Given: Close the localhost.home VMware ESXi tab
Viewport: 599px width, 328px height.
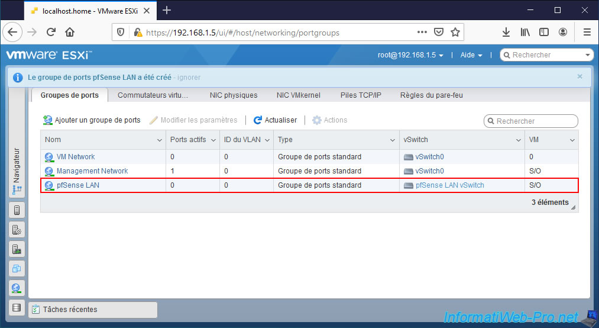Looking at the screenshot, I should coord(147,11).
